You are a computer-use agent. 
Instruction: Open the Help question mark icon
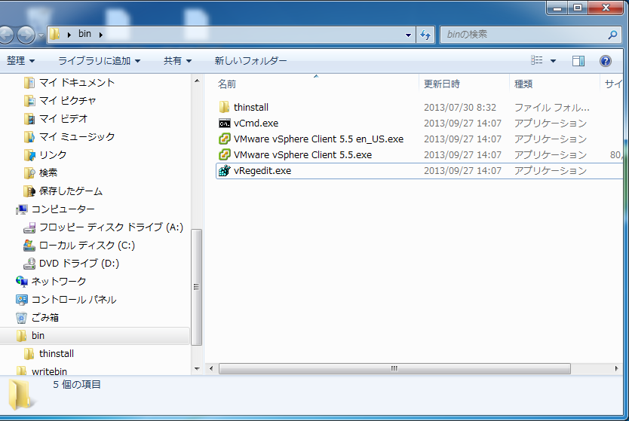606,61
